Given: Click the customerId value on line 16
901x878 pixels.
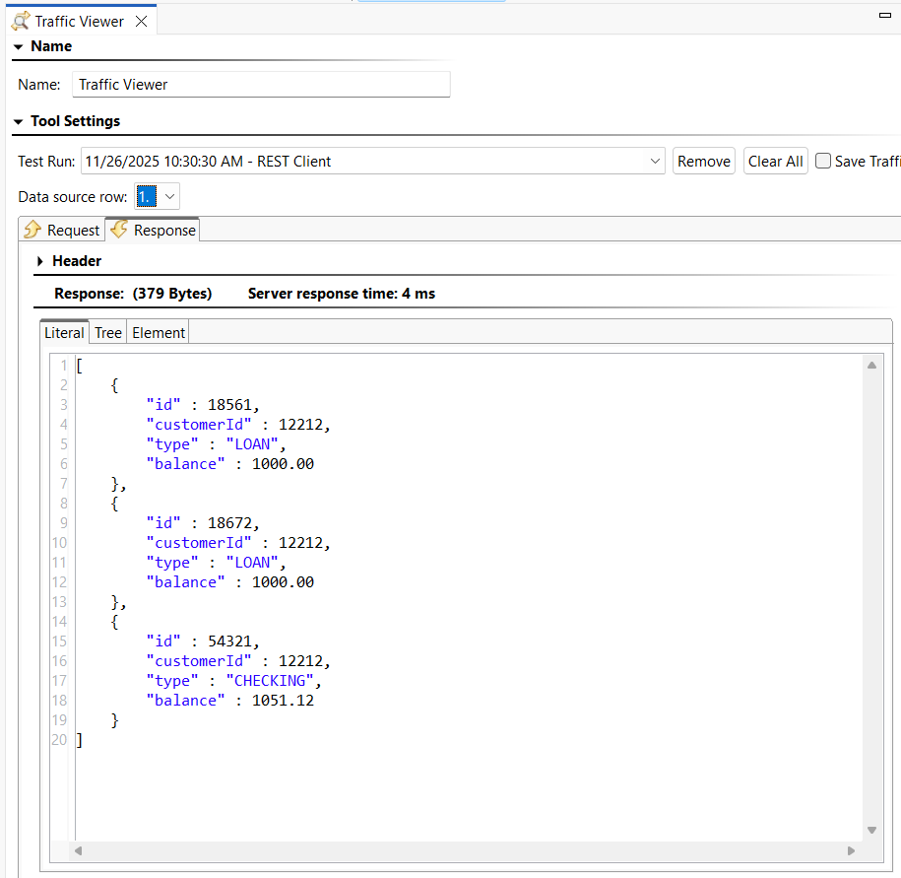Looking at the screenshot, I should (x=300, y=661).
